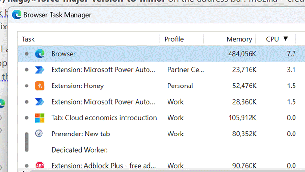This screenshot has width=305, height=172.
Task: Select the Dedicated Worker entry
Action: pos(80,150)
